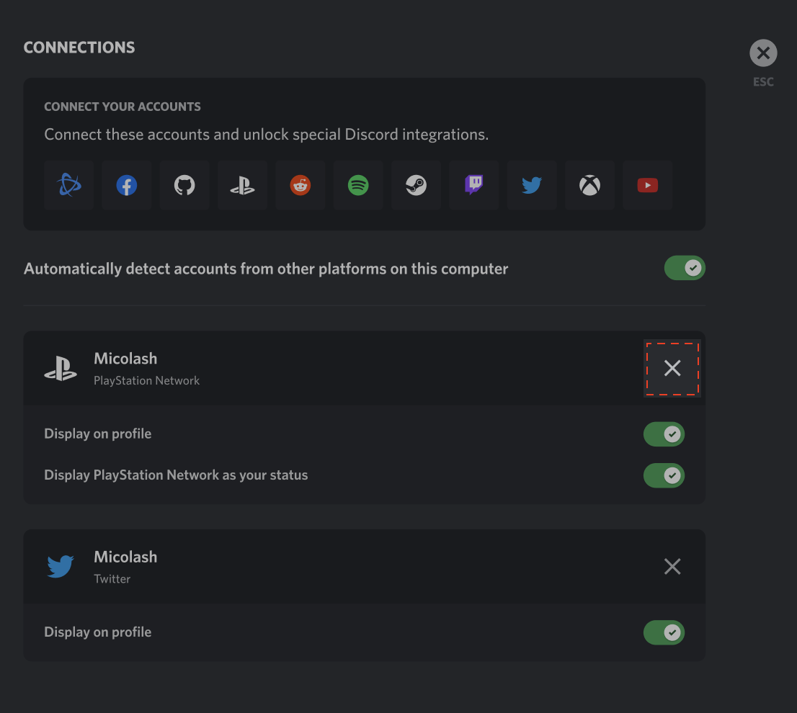Screen dimensions: 797x713
Task: Turn off PlayStation Network as your status
Action: [x=664, y=475]
